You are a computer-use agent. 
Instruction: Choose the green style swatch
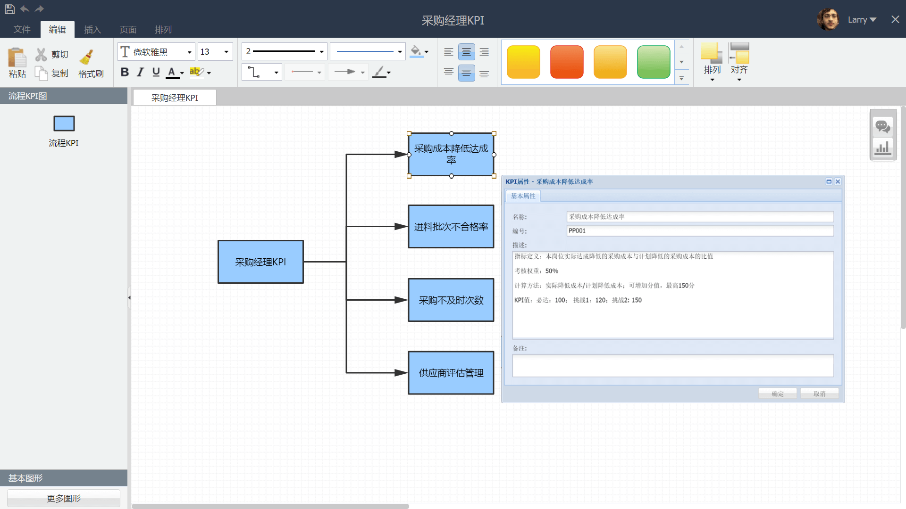(653, 62)
